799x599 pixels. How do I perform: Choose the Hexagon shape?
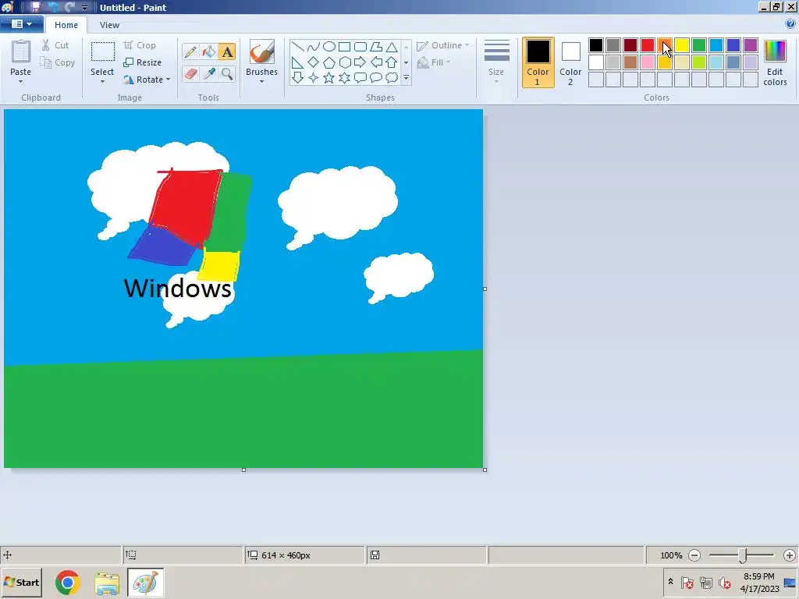[x=344, y=62]
